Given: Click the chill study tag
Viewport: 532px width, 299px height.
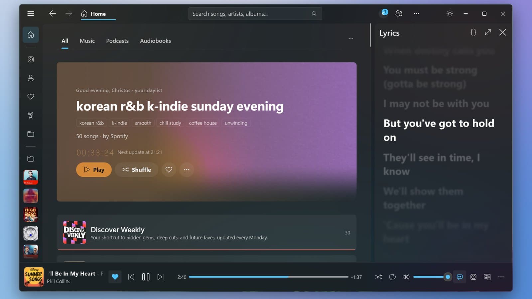Looking at the screenshot, I should pos(170,123).
